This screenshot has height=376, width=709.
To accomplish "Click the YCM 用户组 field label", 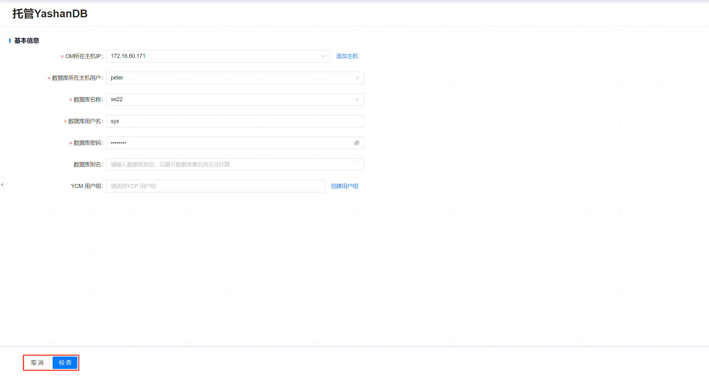I will pos(86,186).
